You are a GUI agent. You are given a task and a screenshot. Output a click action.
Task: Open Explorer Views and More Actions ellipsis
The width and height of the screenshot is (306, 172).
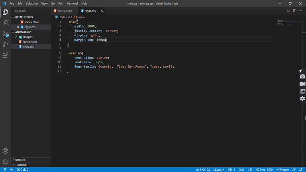46,11
